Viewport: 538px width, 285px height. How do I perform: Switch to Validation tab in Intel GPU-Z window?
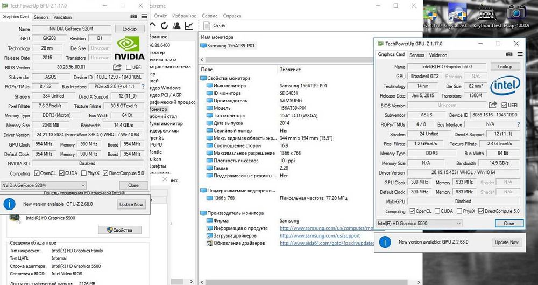pos(438,55)
